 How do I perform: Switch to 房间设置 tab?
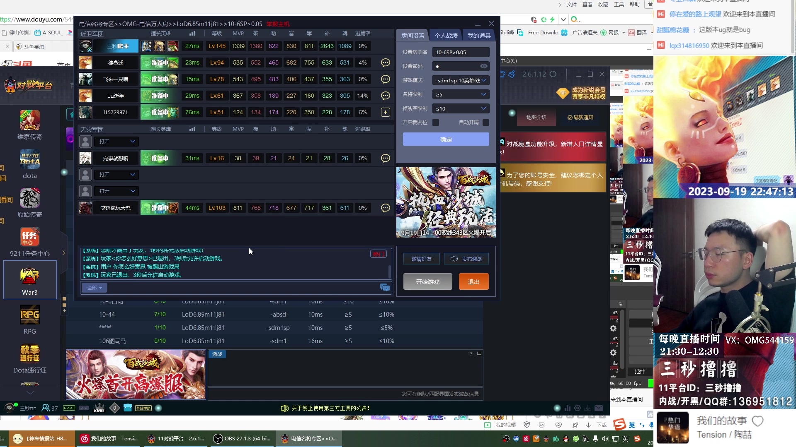pos(413,36)
